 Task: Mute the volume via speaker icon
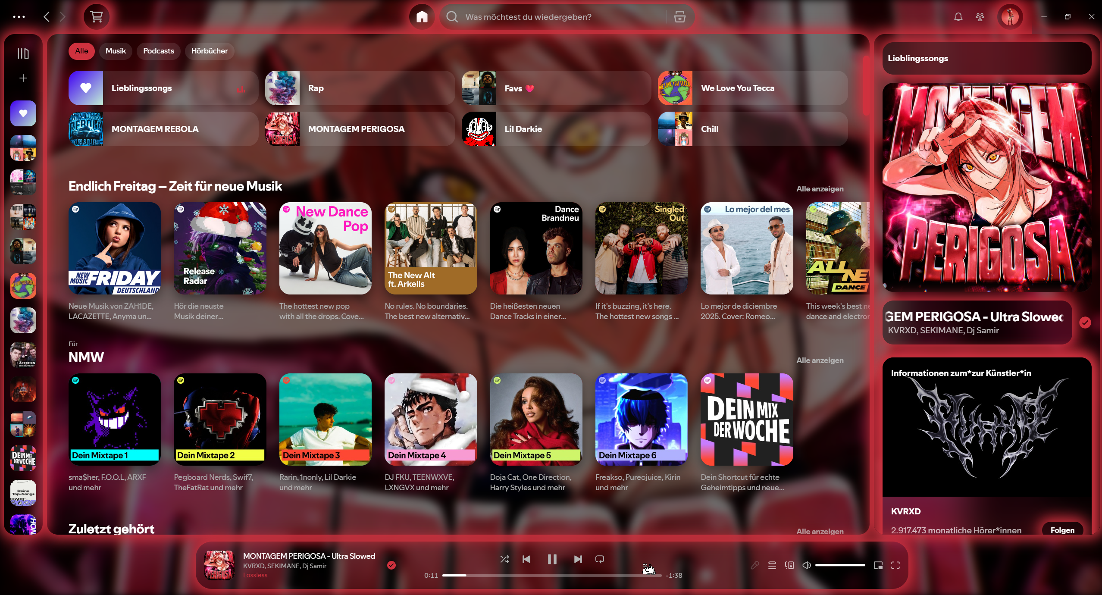click(x=807, y=565)
